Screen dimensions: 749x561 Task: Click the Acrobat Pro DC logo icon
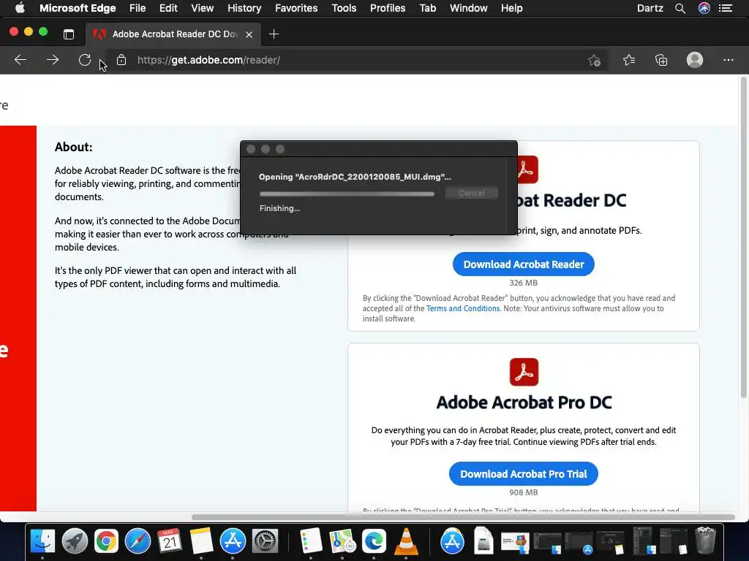coord(524,372)
